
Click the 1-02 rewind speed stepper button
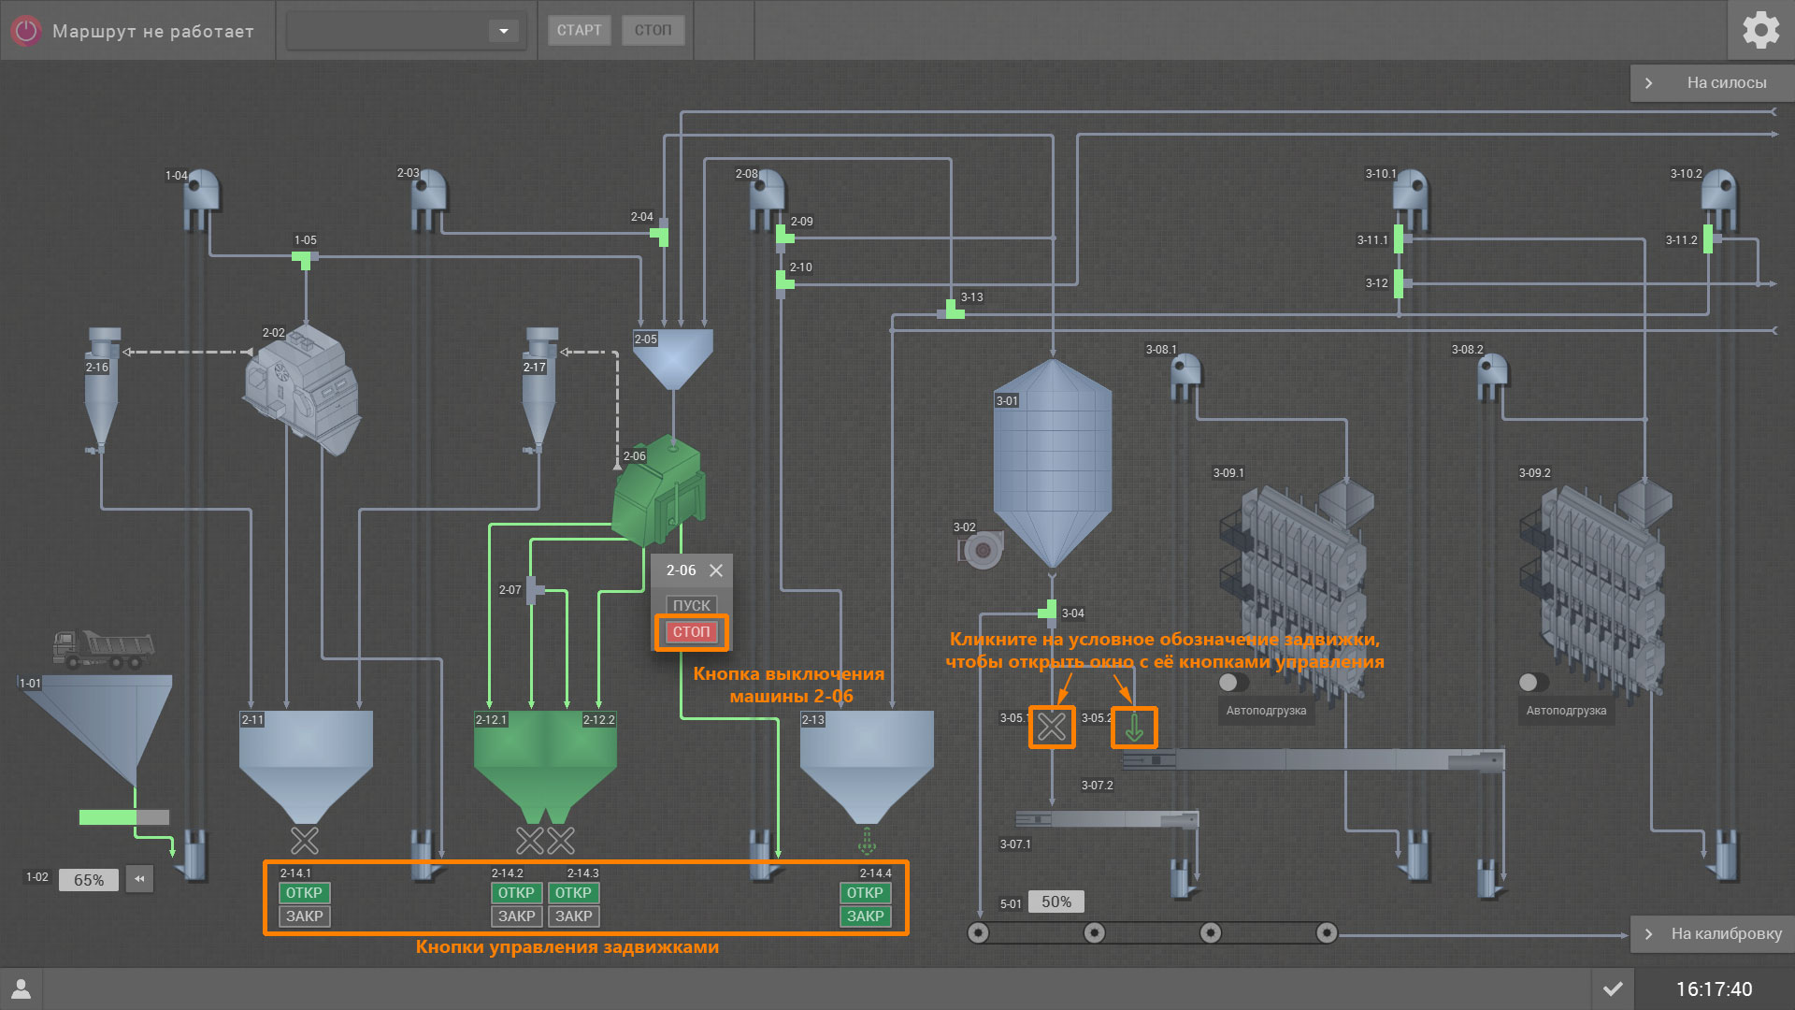pos(139,879)
